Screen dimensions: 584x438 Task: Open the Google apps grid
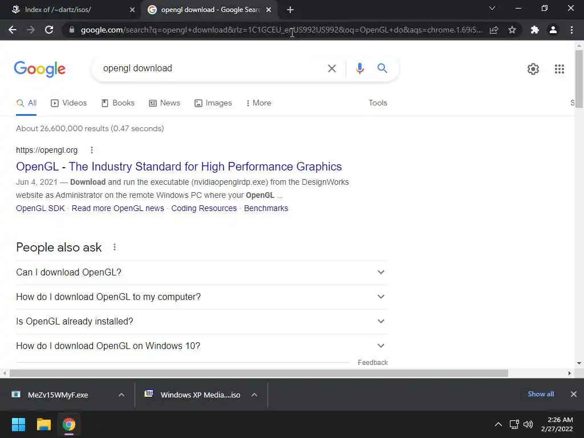click(559, 69)
